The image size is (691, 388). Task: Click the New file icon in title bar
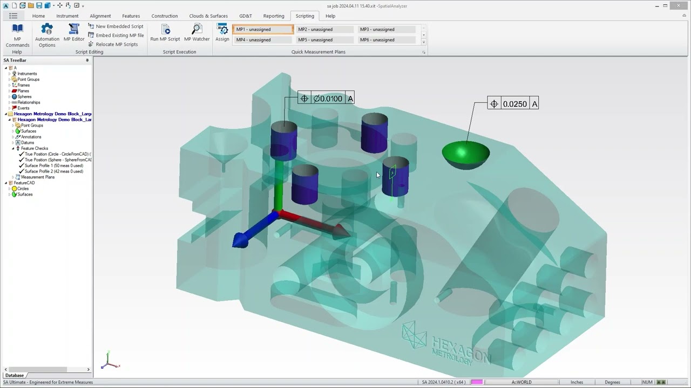click(x=15, y=5)
